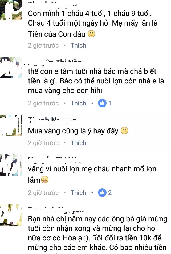This screenshot has width=171, height=254.
Task: Open the first commenter's profile picture
Action: pos(11,10)
